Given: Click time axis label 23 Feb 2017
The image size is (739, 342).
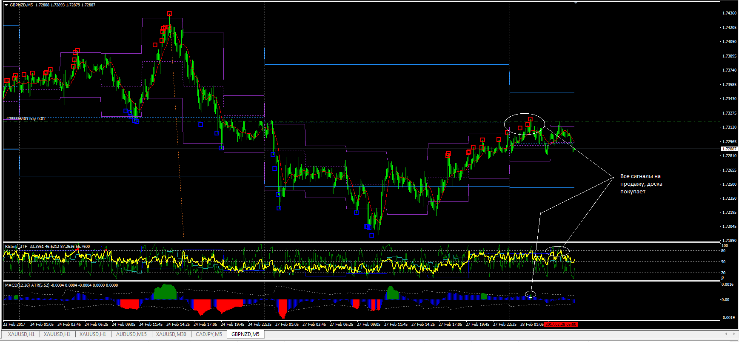Looking at the screenshot, I should [x=14, y=325].
